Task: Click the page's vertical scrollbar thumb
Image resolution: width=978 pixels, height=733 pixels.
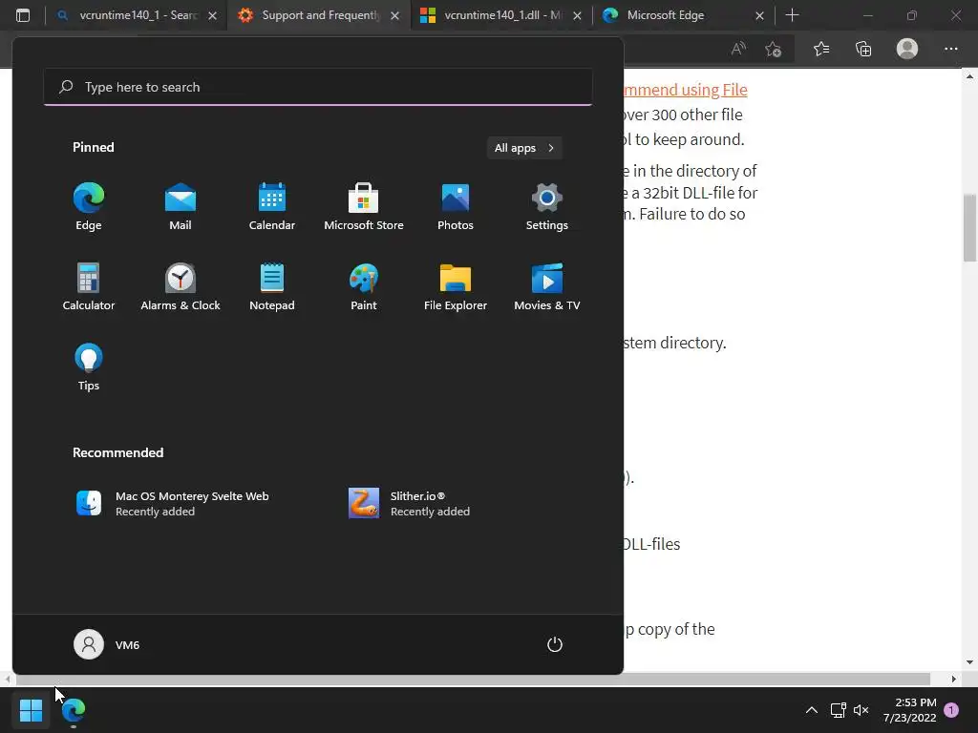Action: tap(969, 227)
